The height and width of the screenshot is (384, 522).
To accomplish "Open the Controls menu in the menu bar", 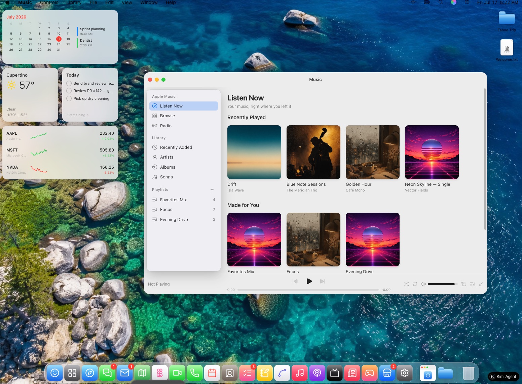I will (49, 2).
